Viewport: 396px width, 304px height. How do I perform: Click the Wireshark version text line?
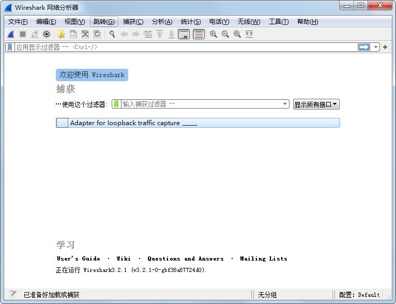pos(131,270)
